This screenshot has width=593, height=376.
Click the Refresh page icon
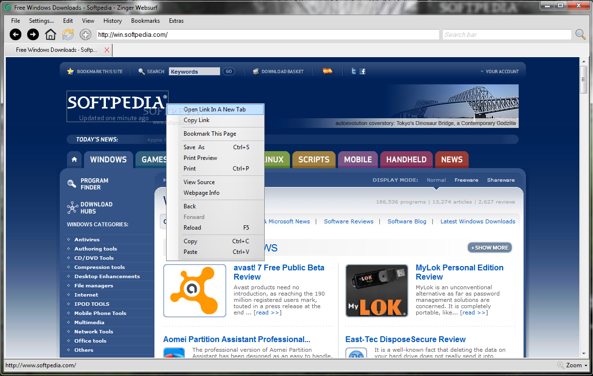tap(68, 34)
